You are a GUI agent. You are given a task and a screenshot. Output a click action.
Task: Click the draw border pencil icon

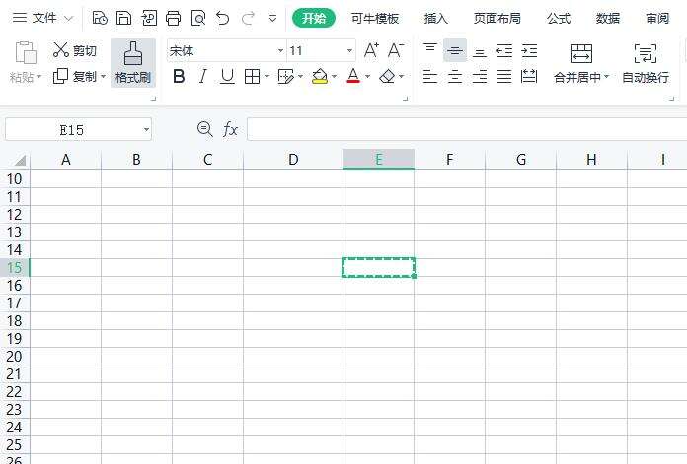tap(286, 77)
